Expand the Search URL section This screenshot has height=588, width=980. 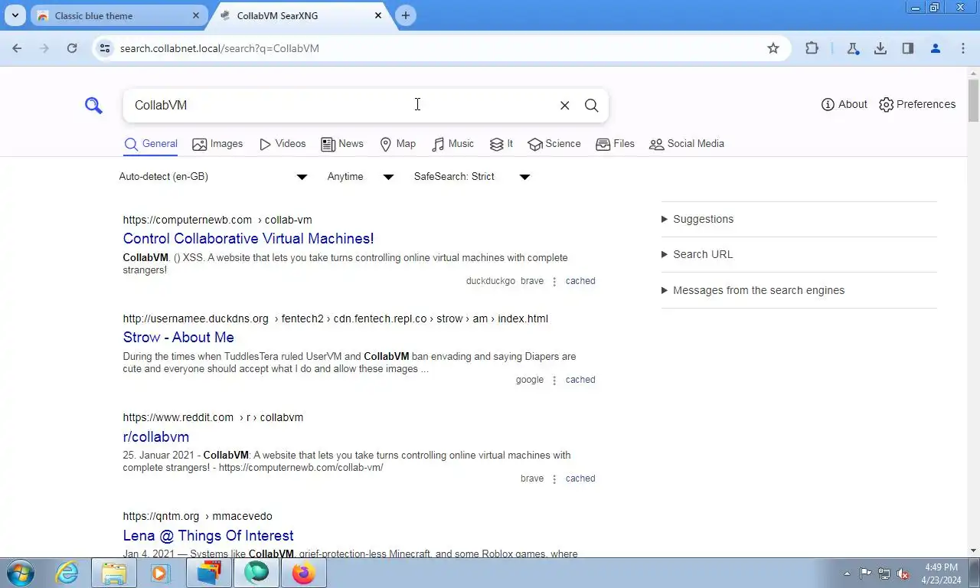coord(697,254)
